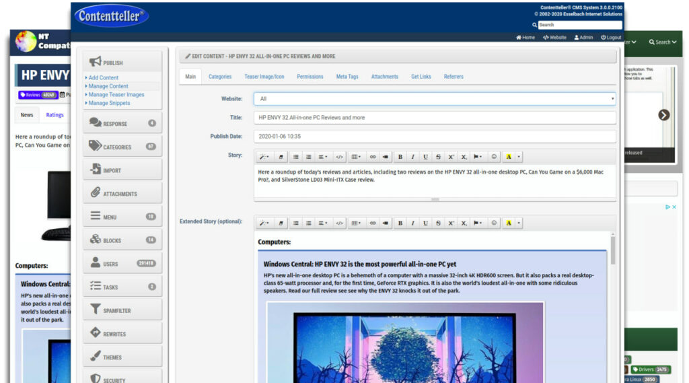Image resolution: width=689 pixels, height=383 pixels.
Task: Click the Publish megaphone icon in the sidebar
Action: point(96,61)
